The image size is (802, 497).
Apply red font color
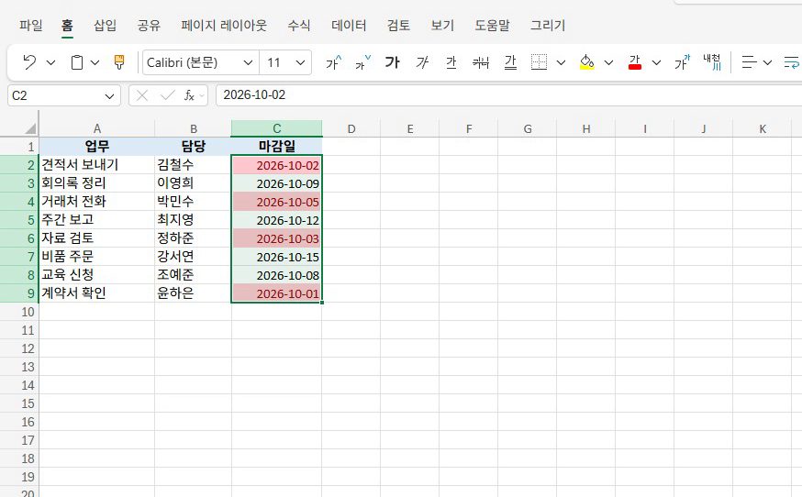(x=635, y=62)
